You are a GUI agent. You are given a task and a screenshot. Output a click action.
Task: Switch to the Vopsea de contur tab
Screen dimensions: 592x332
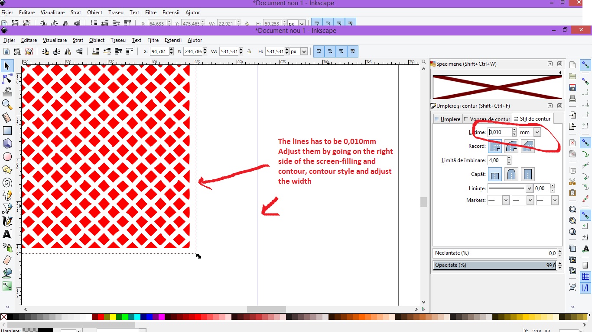click(x=487, y=119)
